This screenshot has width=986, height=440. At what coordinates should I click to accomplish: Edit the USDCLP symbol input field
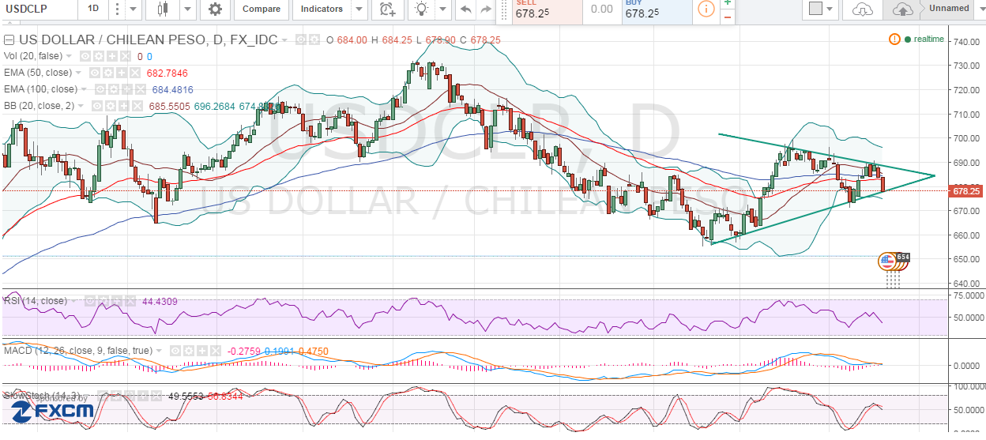click(39, 9)
